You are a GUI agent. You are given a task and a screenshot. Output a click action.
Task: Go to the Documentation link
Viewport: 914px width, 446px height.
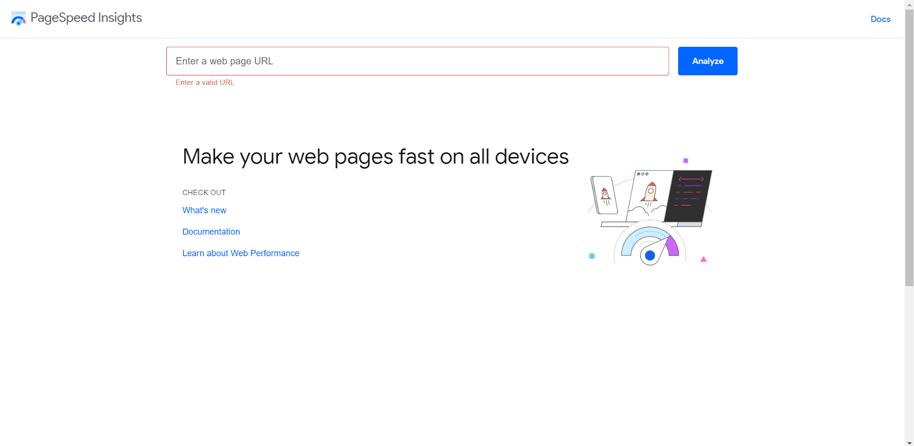tap(211, 232)
